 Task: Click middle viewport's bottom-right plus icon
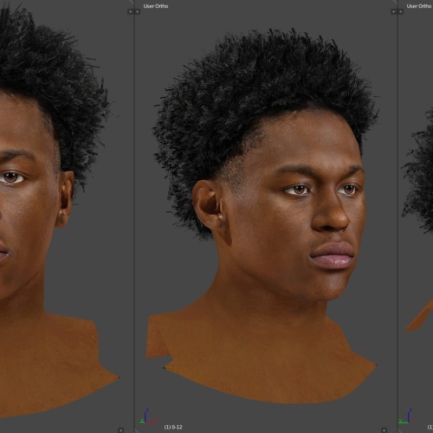point(384,430)
